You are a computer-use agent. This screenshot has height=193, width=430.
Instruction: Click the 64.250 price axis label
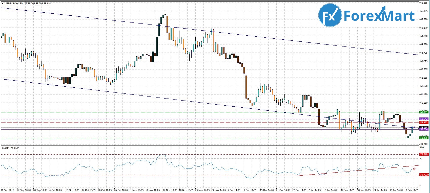coord(424,44)
